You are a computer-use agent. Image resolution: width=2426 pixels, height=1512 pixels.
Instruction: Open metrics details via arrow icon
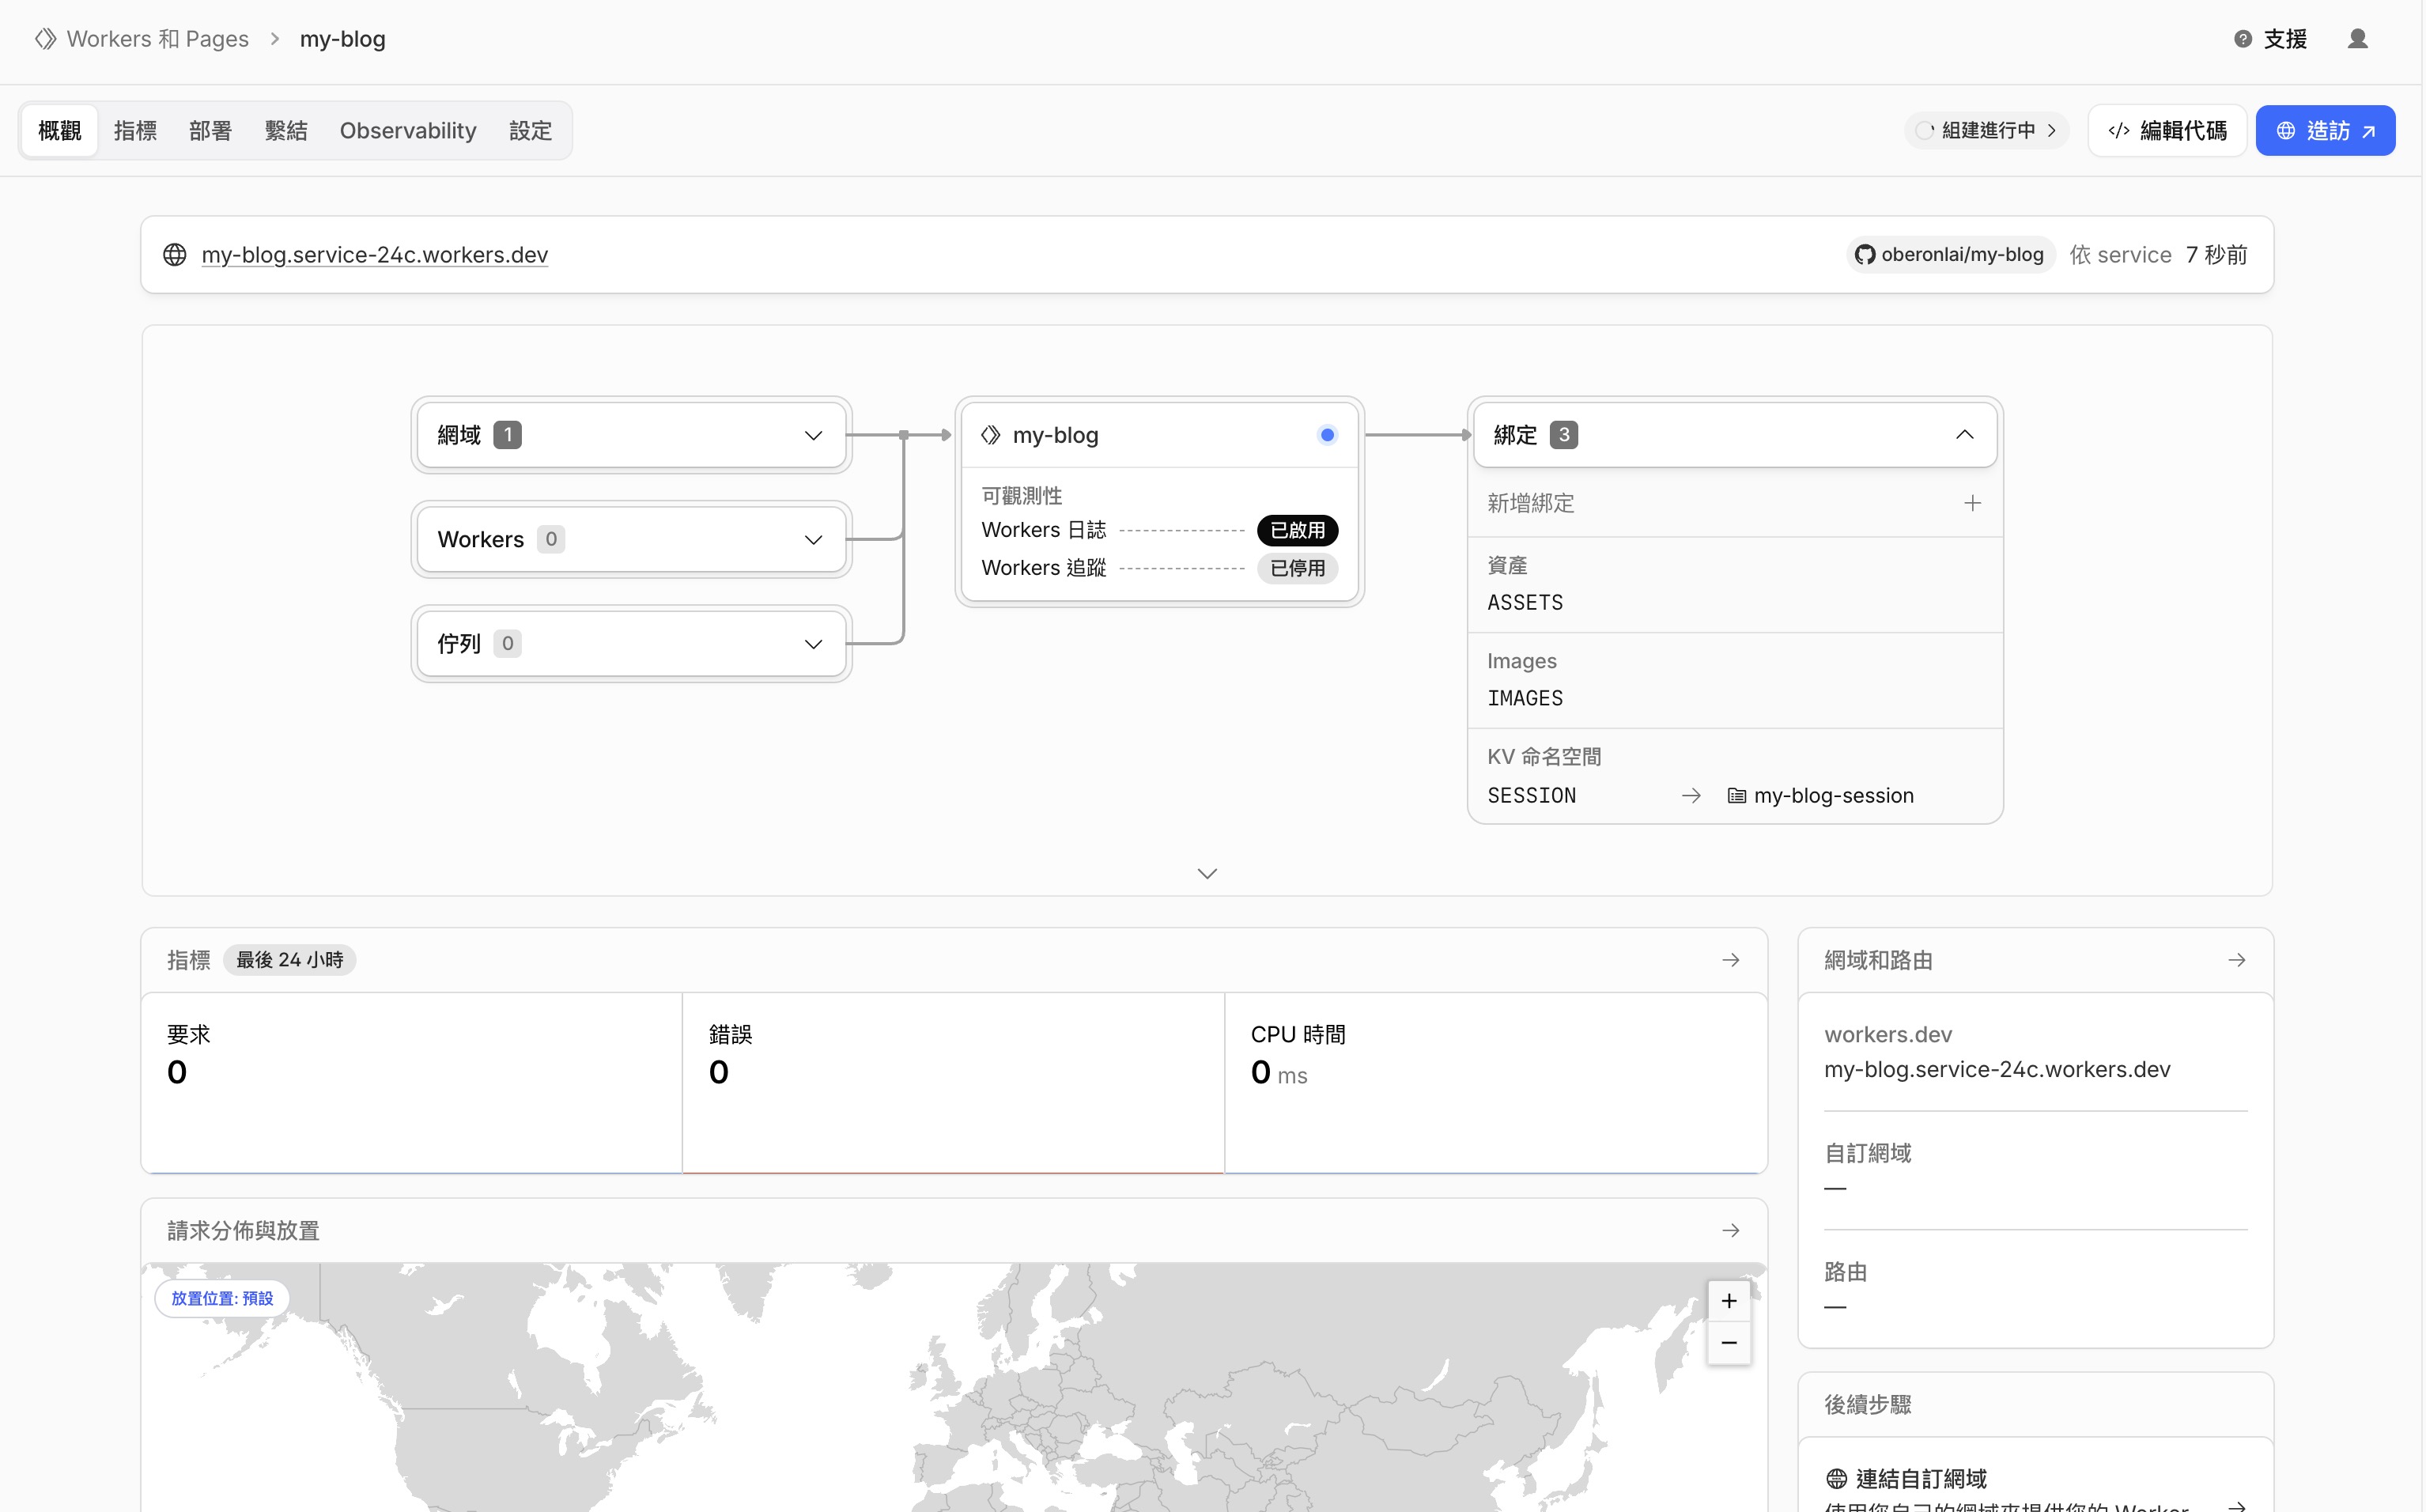coord(1730,960)
